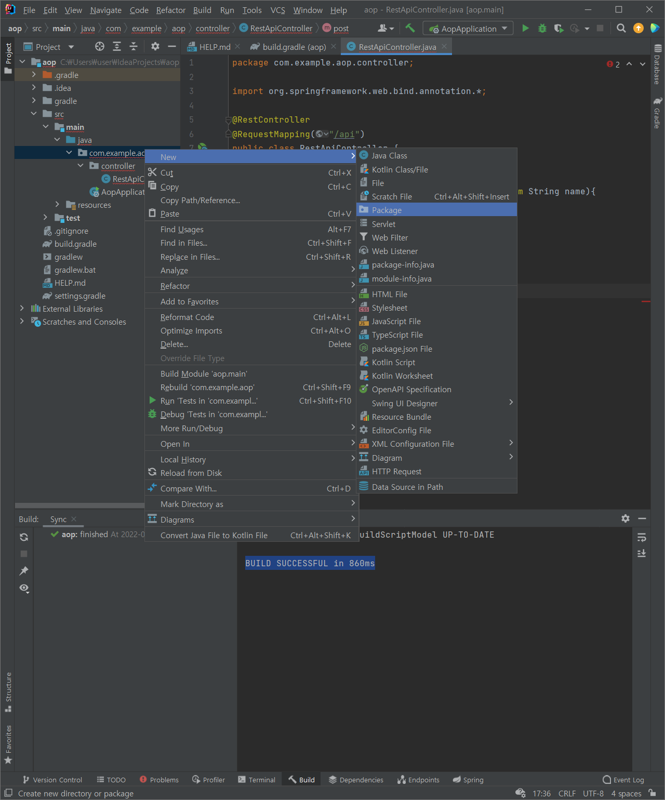665x800 pixels.
Task: Collapse all in Project panel
Action: pos(134,47)
